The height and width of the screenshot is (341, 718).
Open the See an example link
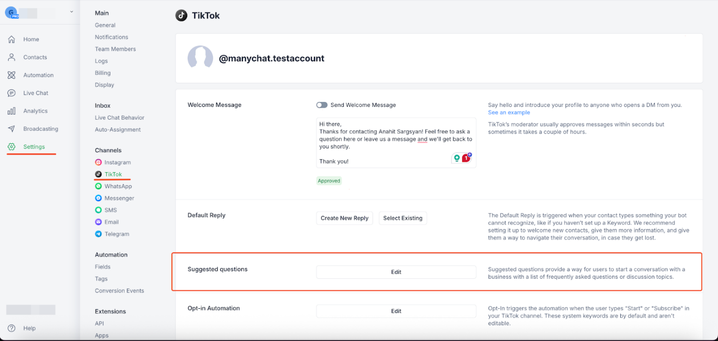[508, 112]
